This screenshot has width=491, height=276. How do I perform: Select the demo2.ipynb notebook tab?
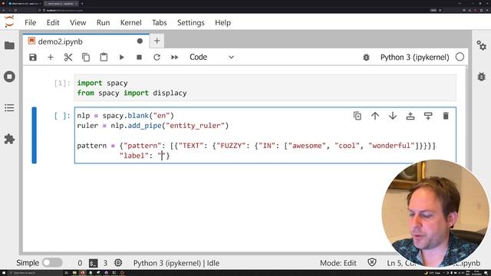point(86,41)
